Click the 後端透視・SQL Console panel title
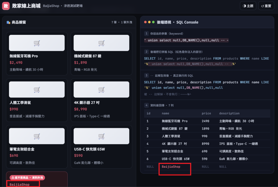Screen dimensions: 278x187 tap(178, 22)
